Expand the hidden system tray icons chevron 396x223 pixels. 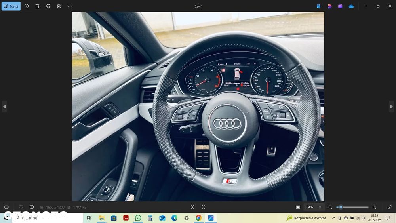pyautogui.click(x=333, y=218)
